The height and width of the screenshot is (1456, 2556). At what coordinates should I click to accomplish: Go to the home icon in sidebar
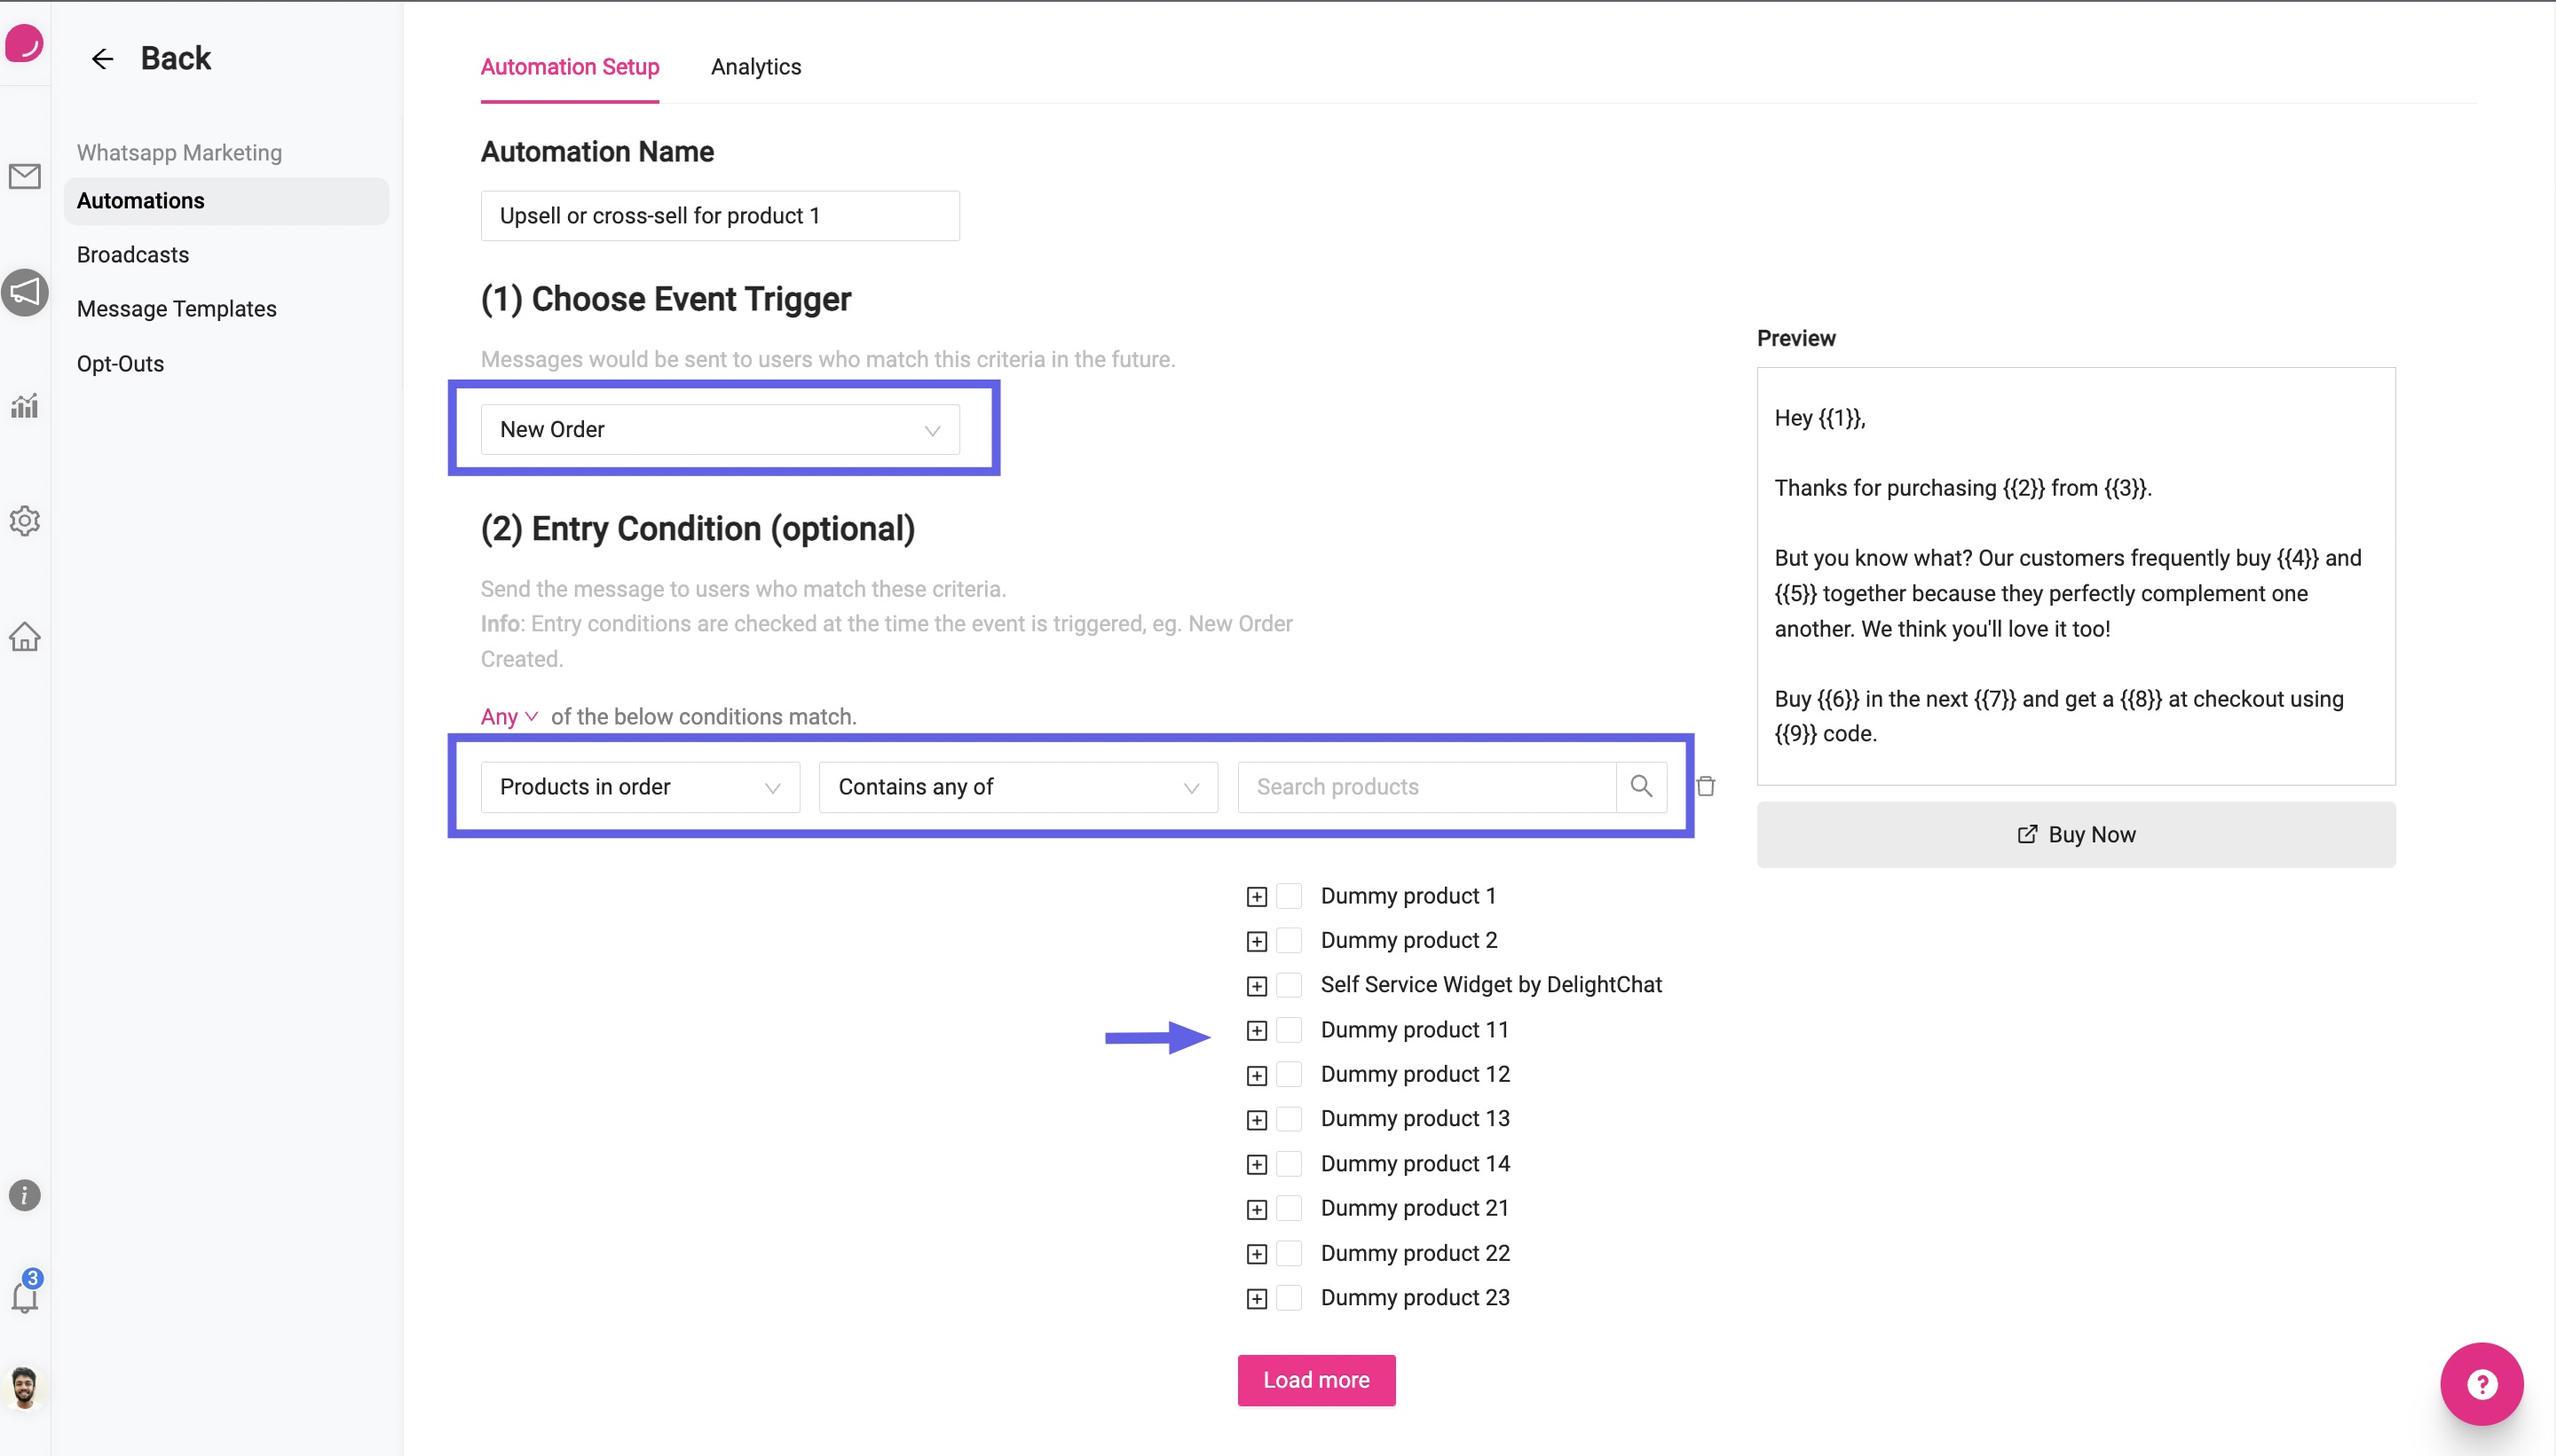tap(25, 637)
